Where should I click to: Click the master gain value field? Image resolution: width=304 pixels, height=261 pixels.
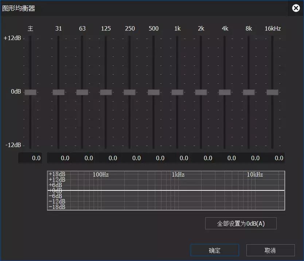(x=30, y=158)
